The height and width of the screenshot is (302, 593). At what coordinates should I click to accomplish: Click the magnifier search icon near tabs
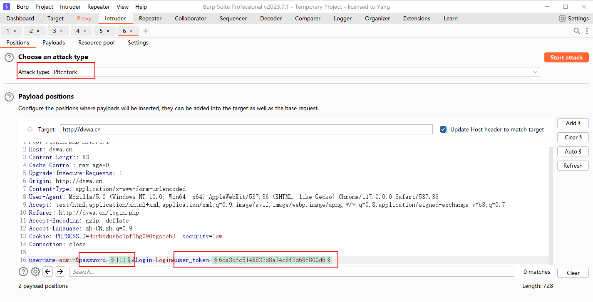[x=577, y=31]
